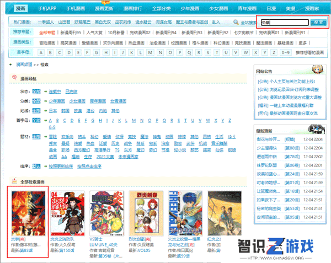The image size is (331, 263).
Task: Filter region by 韩国
Action: (x=66, y=111)
